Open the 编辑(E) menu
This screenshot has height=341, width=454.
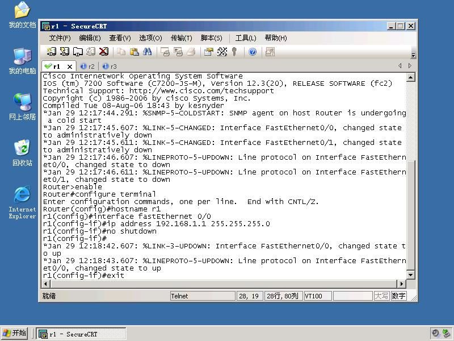coord(90,38)
